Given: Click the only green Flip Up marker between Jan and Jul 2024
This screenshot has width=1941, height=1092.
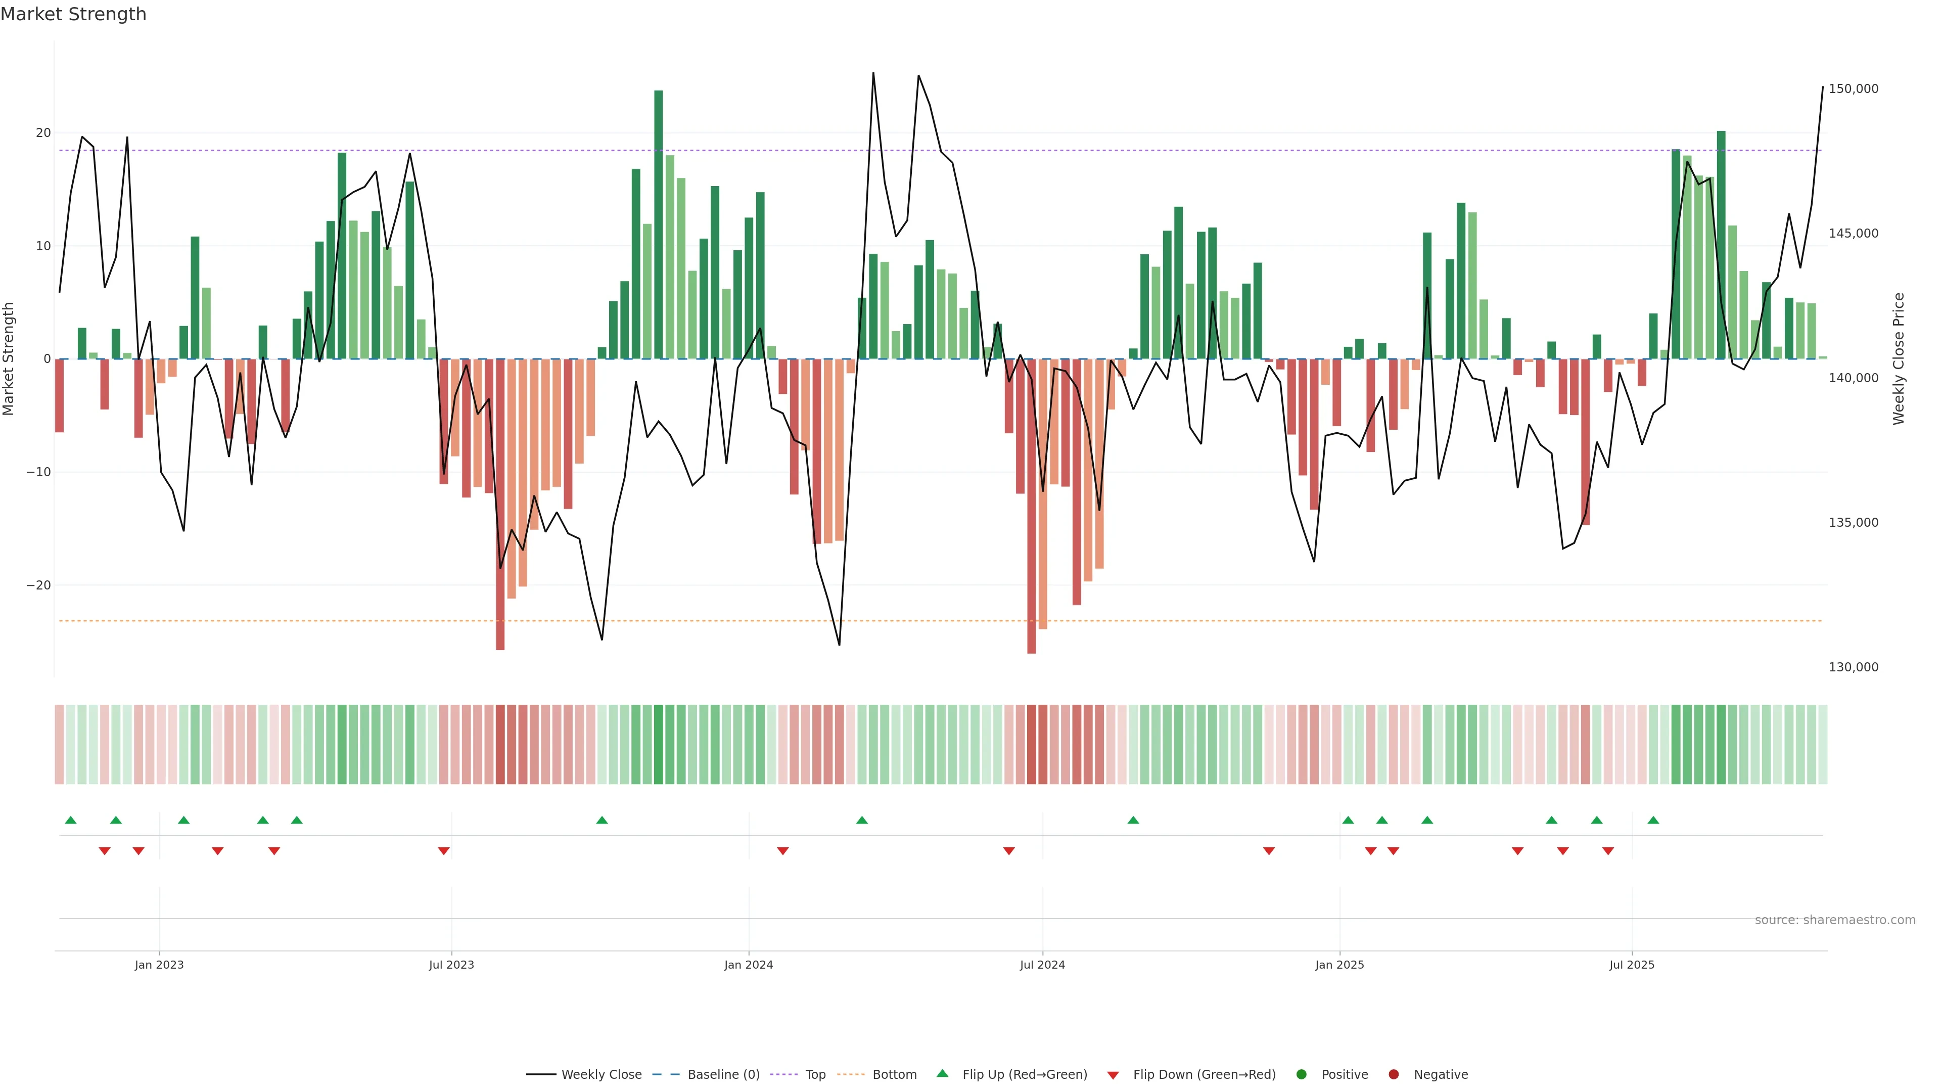Looking at the screenshot, I should coord(862,820).
